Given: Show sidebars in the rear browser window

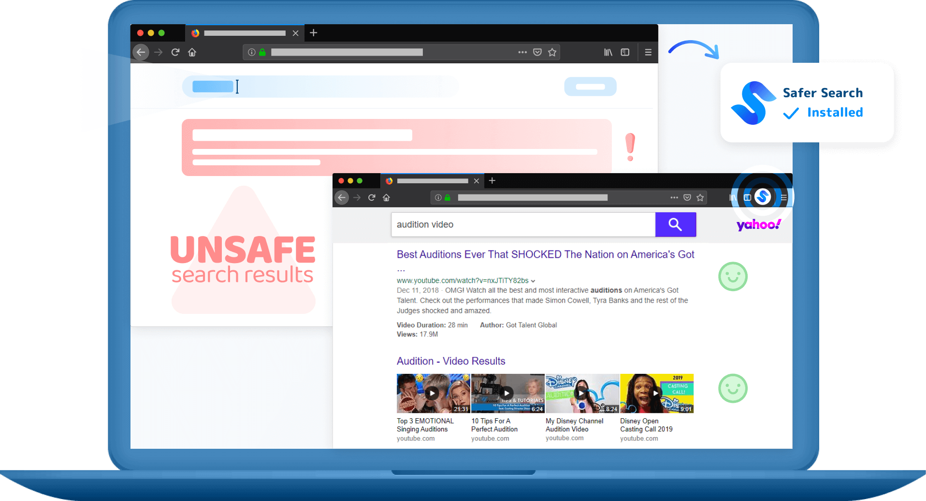Looking at the screenshot, I should coord(625,52).
